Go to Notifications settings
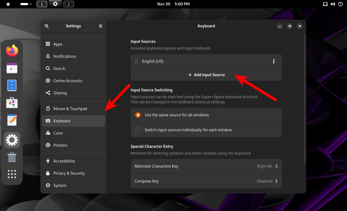The width and height of the screenshot is (347, 211). [x=74, y=56]
